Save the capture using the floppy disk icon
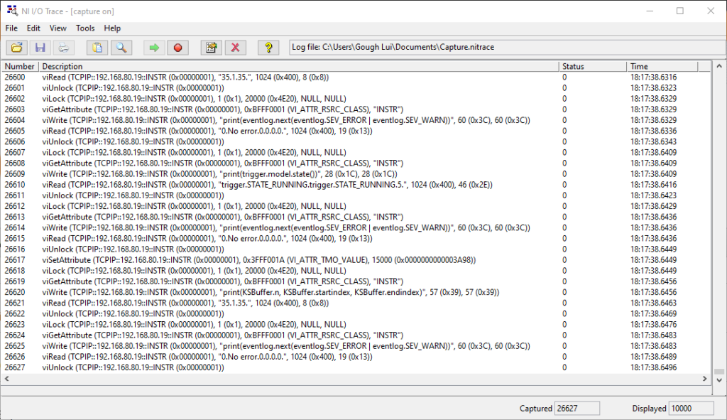 [x=40, y=48]
